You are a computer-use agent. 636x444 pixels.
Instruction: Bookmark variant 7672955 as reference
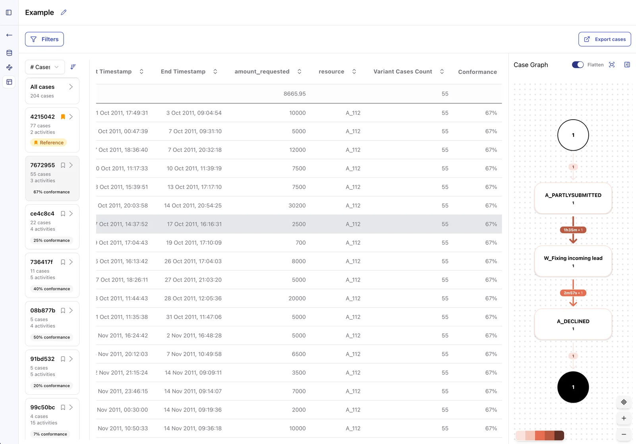tap(63, 165)
